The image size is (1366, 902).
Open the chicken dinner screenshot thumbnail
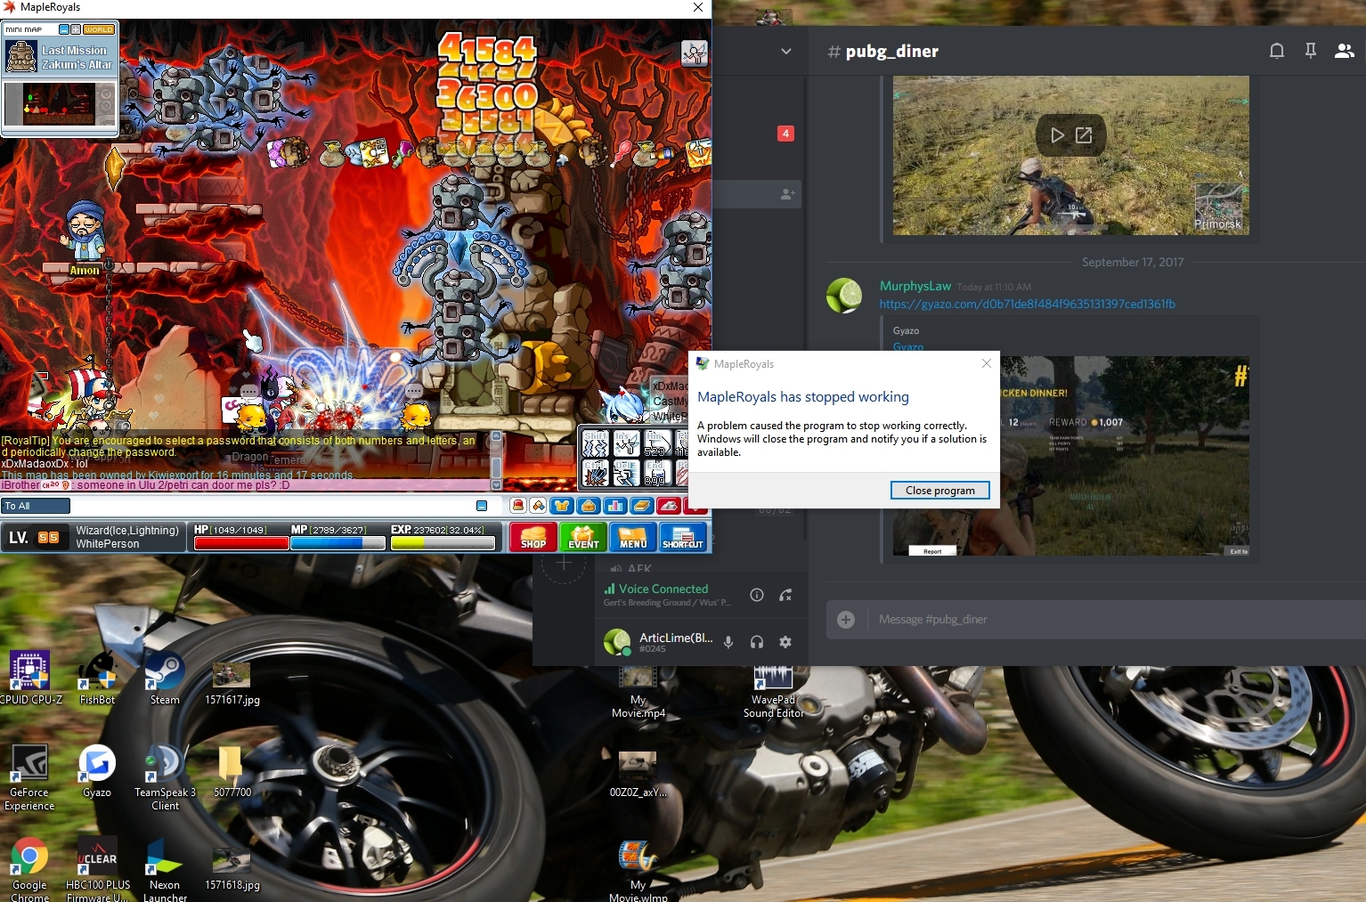(x=1070, y=456)
